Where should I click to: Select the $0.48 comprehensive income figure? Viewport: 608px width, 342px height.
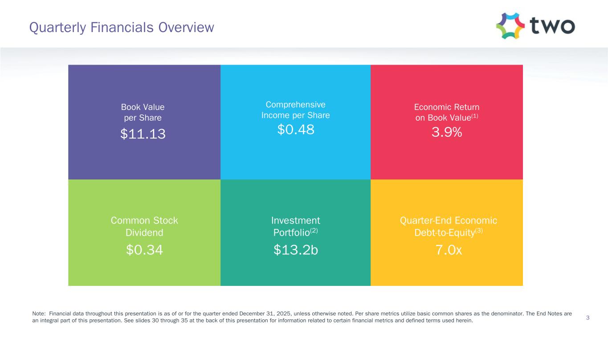pos(295,130)
